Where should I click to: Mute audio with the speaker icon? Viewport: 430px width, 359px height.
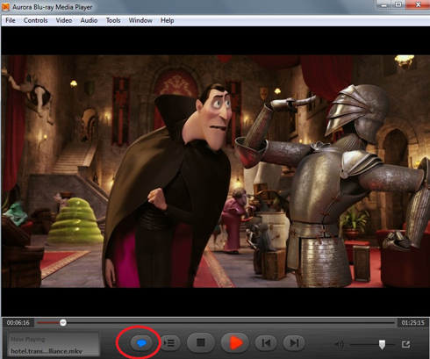(339, 344)
